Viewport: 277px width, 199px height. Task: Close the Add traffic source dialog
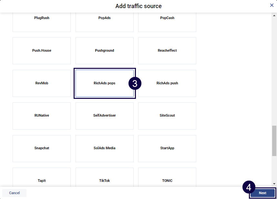click(x=272, y=5)
